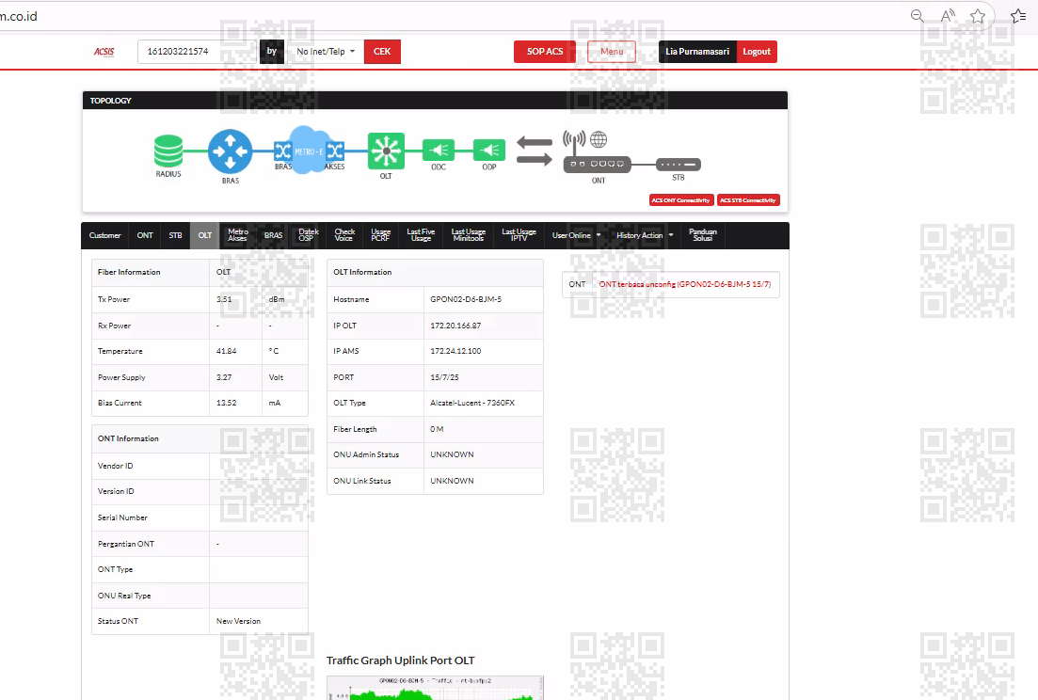Click the Traffic Graph Uplink Port OLT chart
The height and width of the screenshot is (700, 1038).
(435, 688)
